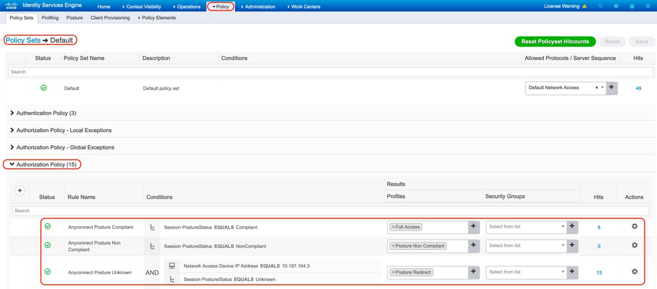
Task: Open the Administration menu
Action: click(x=258, y=7)
